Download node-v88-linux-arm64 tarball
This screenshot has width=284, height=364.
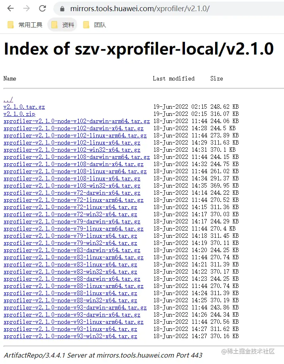(74, 286)
